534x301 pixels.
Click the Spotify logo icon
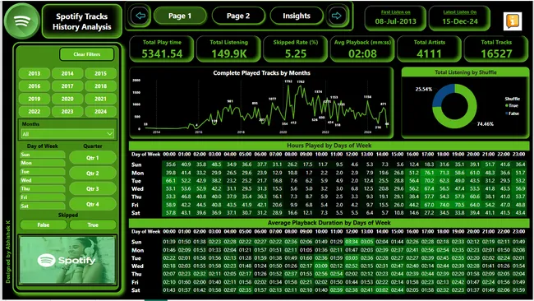pyautogui.click(x=22, y=21)
